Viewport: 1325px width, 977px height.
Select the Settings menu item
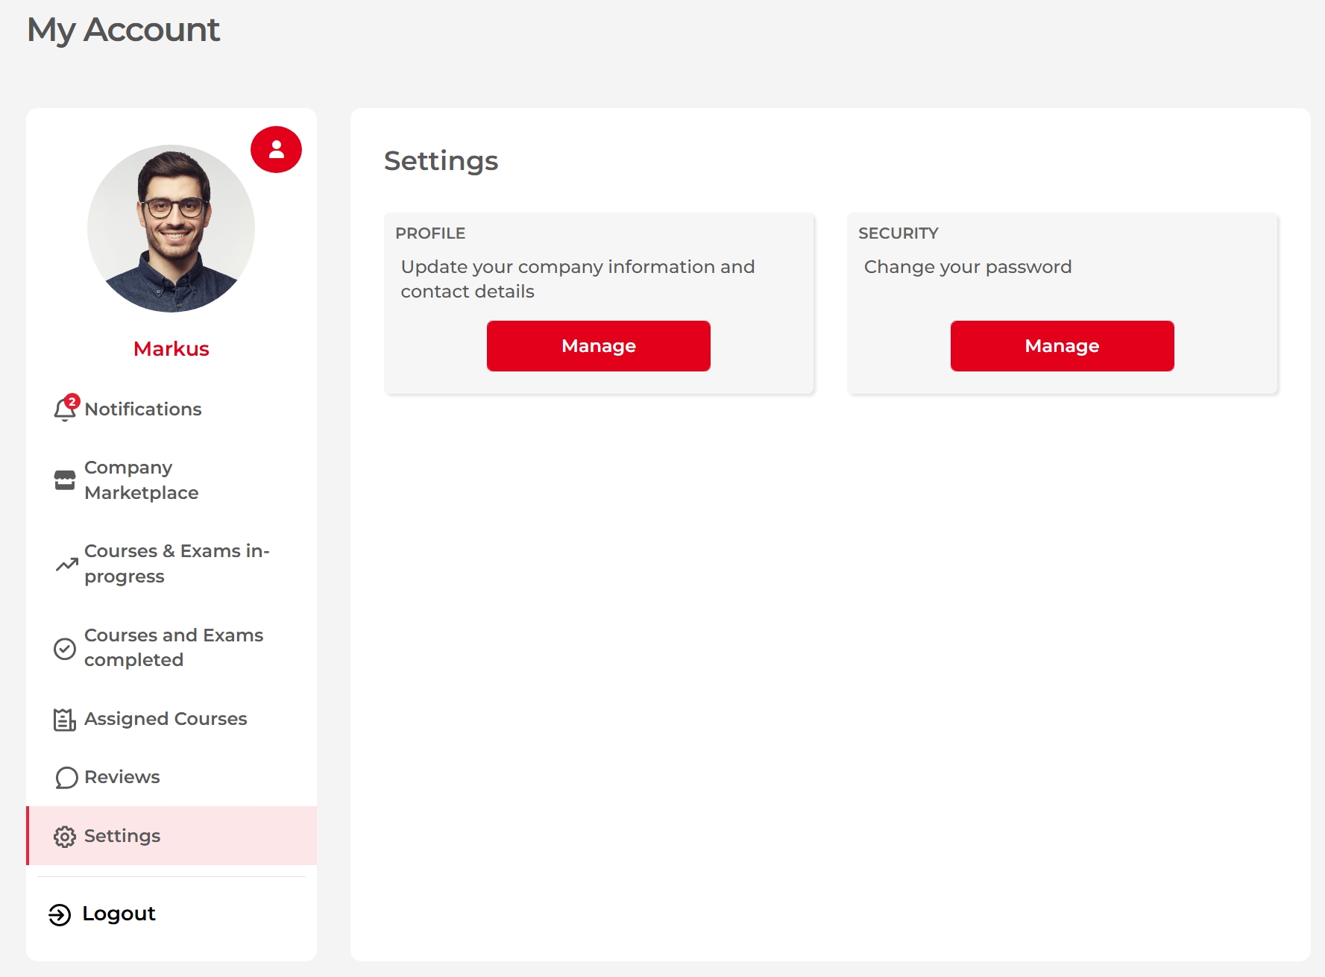171,836
